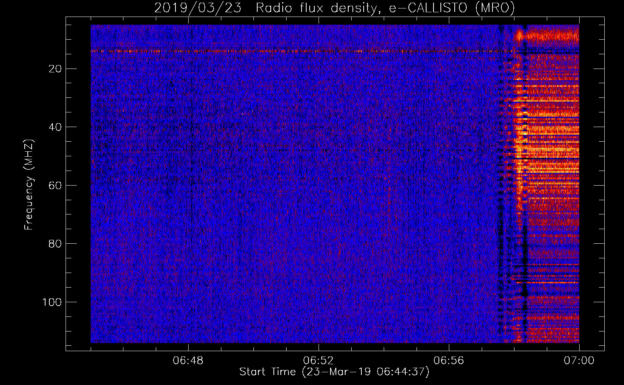Click the 06:56 time tick label
Image resolution: width=624 pixels, height=385 pixels.
(x=449, y=361)
